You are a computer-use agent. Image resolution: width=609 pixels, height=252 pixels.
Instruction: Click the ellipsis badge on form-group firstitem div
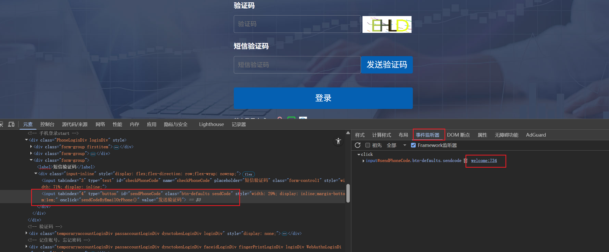[116, 147]
